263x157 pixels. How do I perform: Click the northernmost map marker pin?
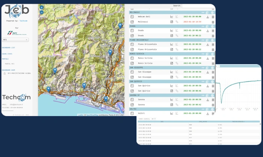[x=120, y=26]
